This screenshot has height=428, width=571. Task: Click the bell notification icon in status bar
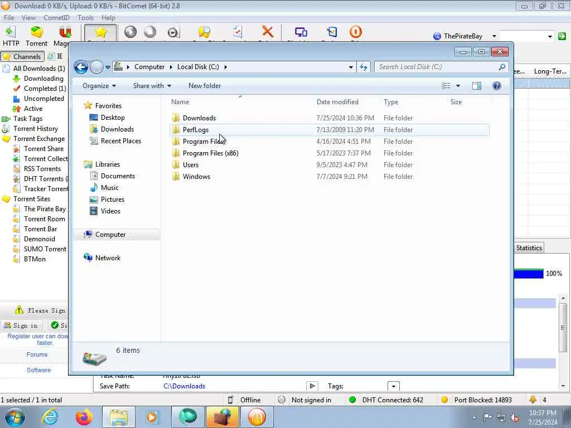[533, 400]
